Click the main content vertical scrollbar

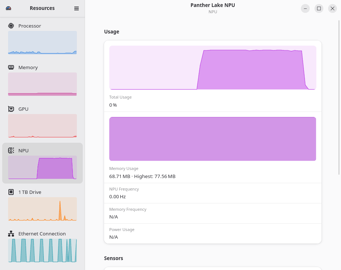coord(339,97)
